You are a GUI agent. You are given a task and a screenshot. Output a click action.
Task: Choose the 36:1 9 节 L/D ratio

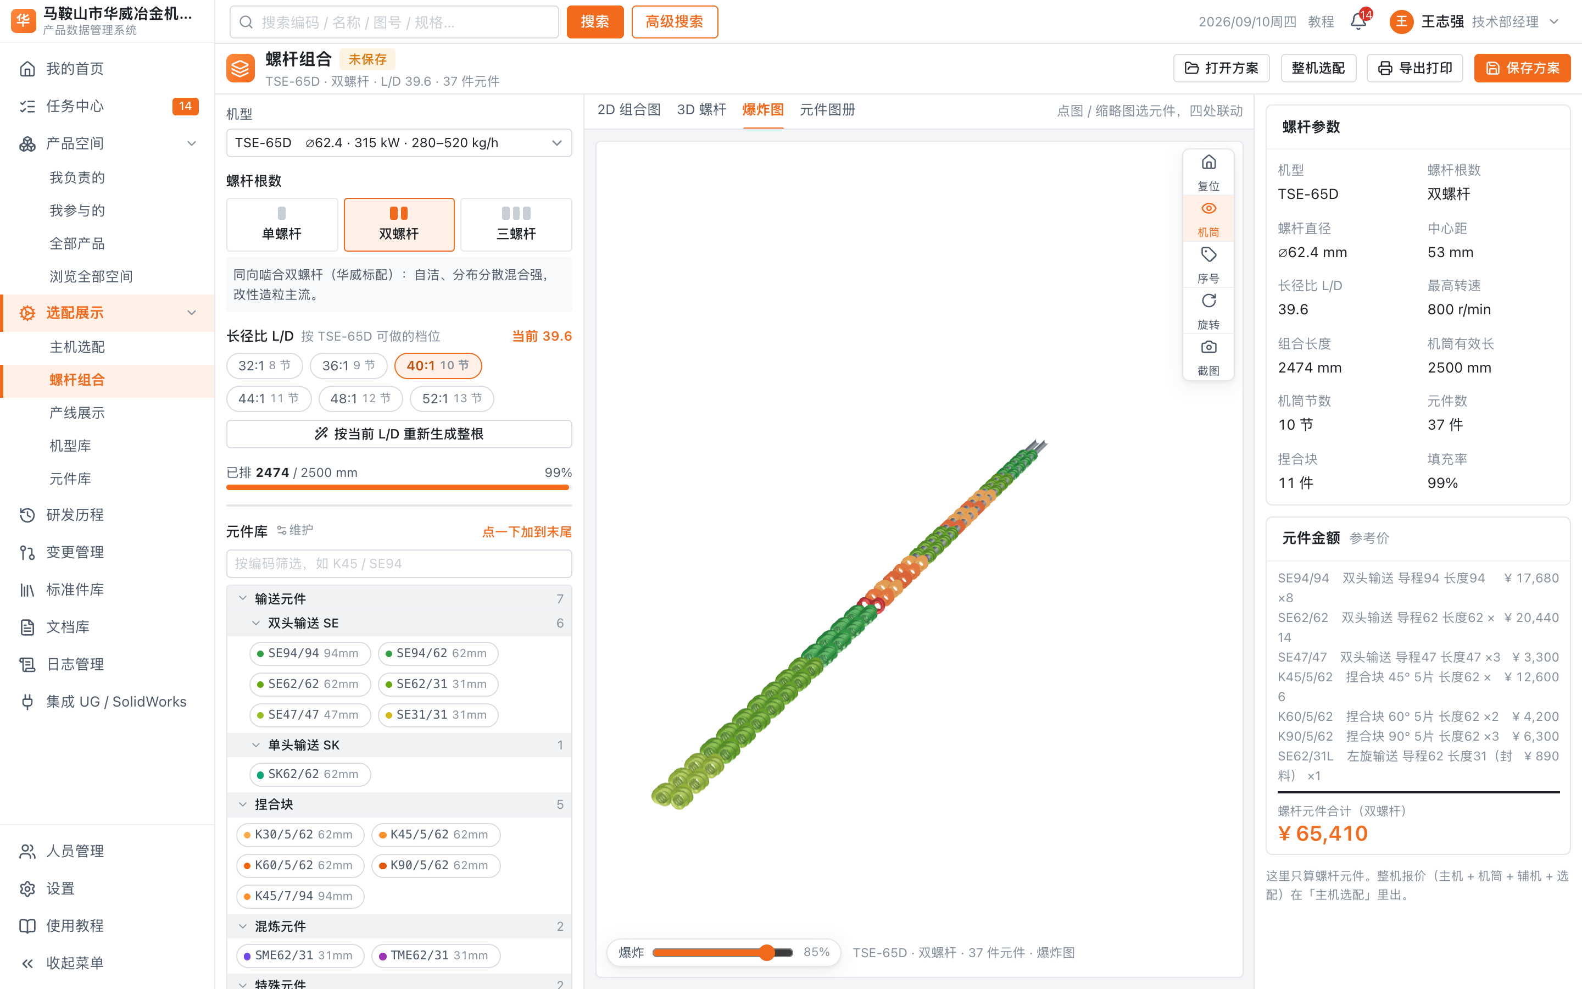tap(348, 365)
